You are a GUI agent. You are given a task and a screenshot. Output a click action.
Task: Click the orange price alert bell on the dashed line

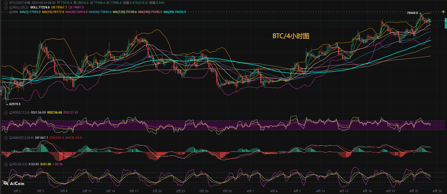443,12
